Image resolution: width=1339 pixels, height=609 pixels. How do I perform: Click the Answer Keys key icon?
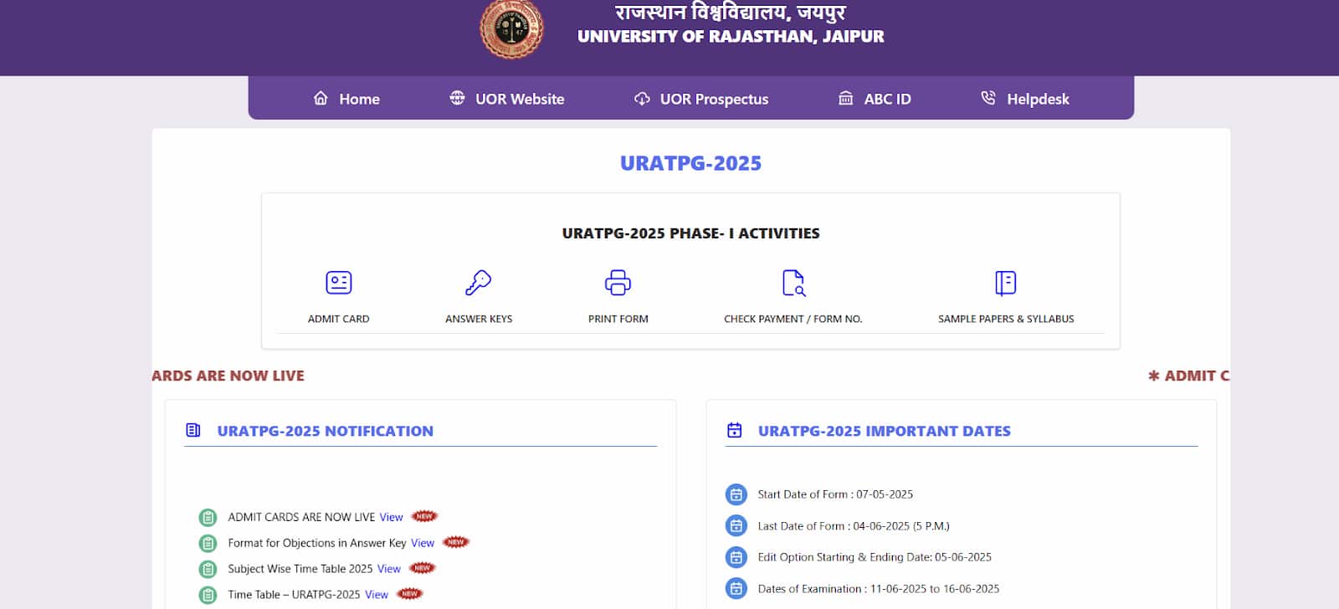click(479, 283)
